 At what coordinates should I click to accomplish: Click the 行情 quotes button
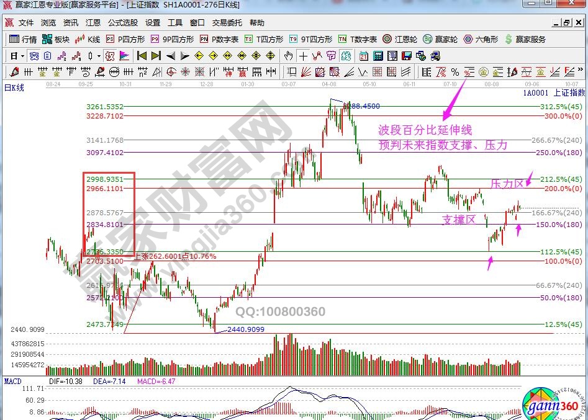[x=24, y=39]
